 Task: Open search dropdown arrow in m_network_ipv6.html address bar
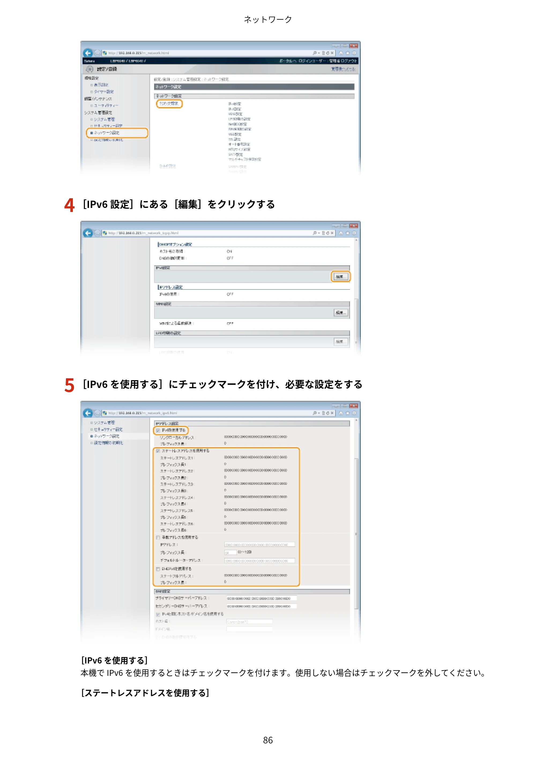319,413
